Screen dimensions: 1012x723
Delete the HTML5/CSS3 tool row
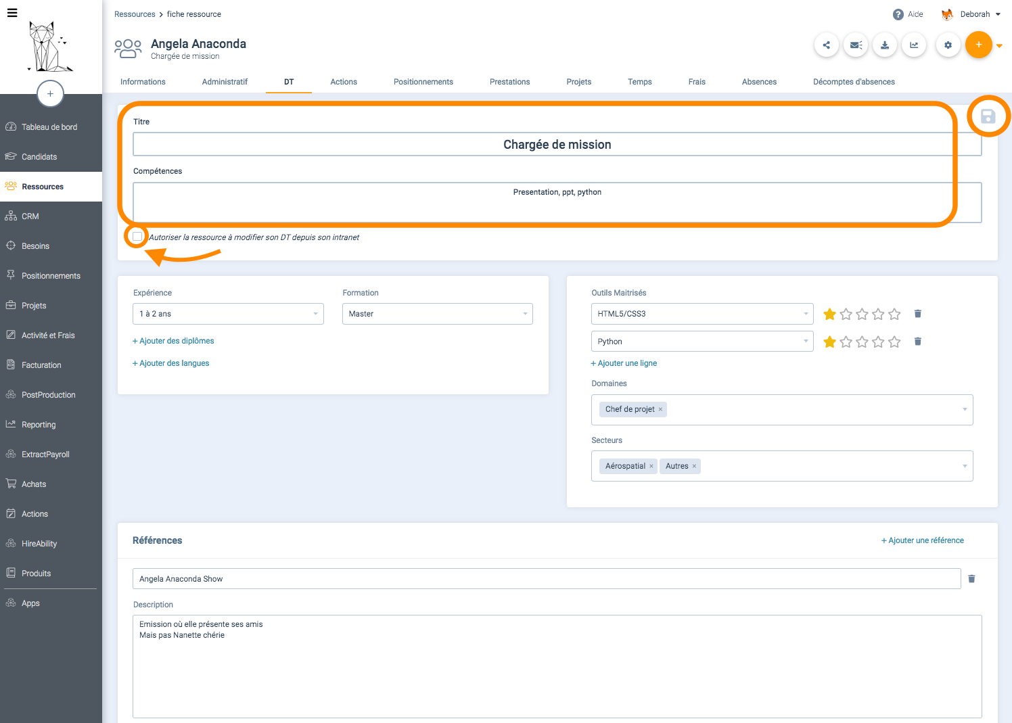tap(918, 314)
